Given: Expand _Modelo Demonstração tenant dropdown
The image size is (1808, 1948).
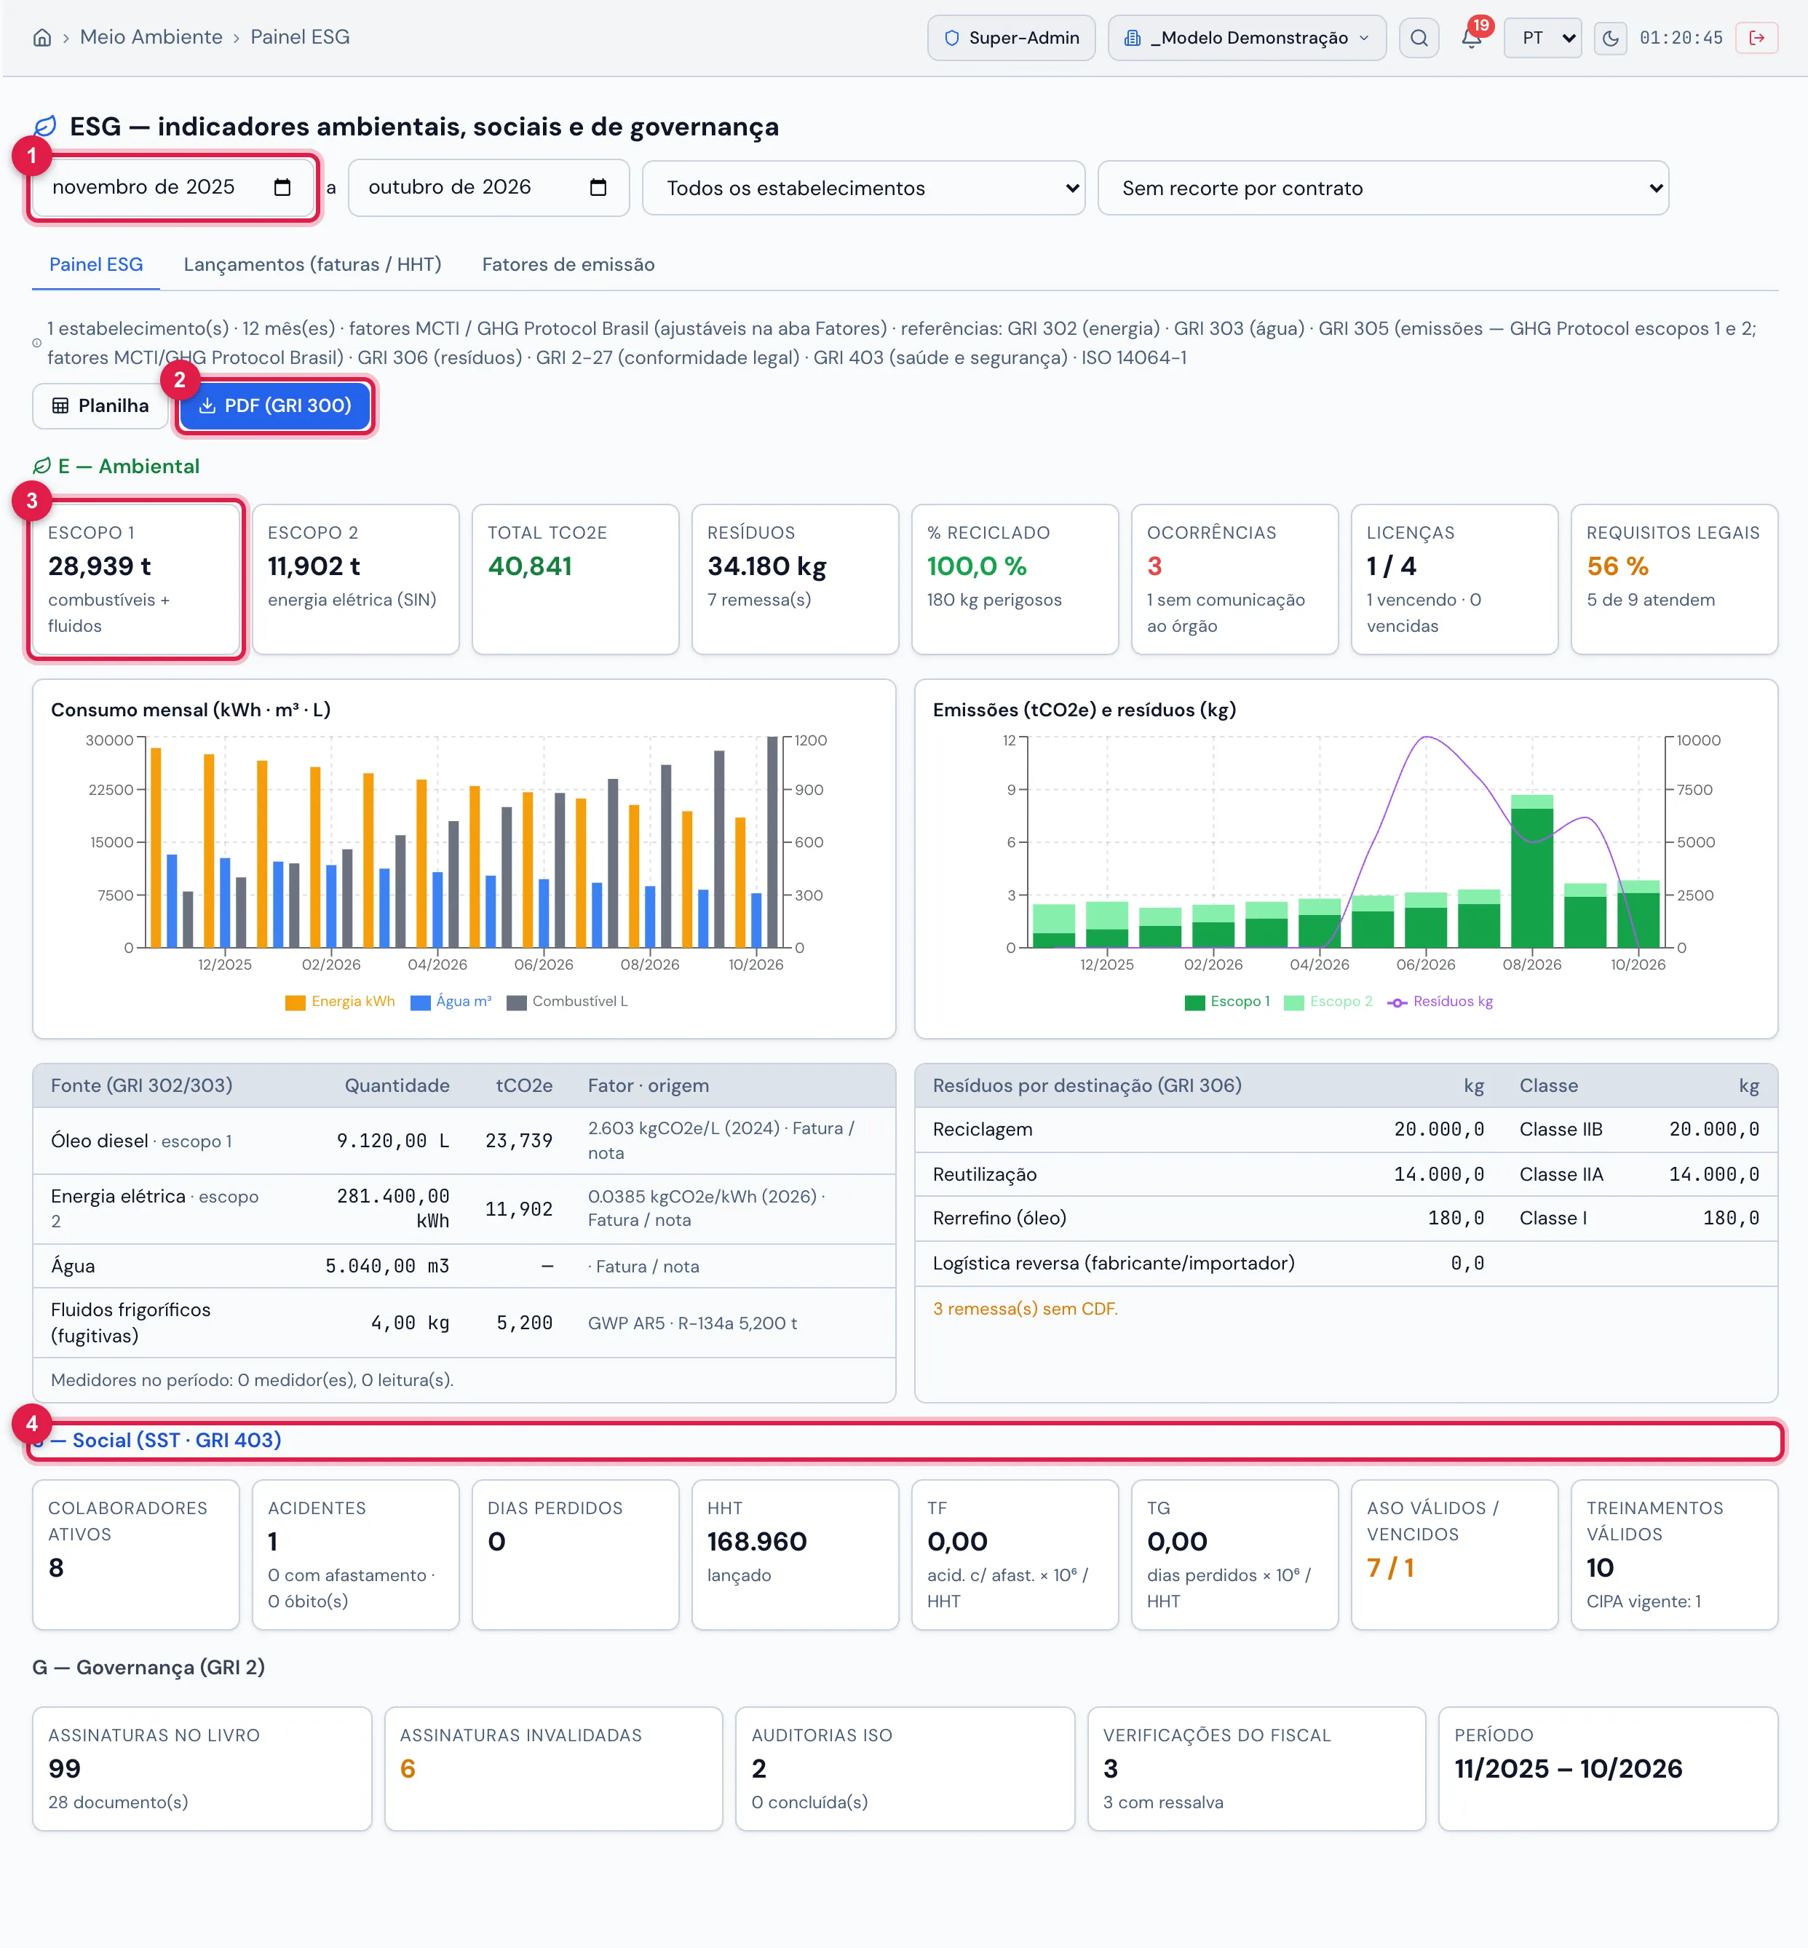Looking at the screenshot, I should (1246, 38).
